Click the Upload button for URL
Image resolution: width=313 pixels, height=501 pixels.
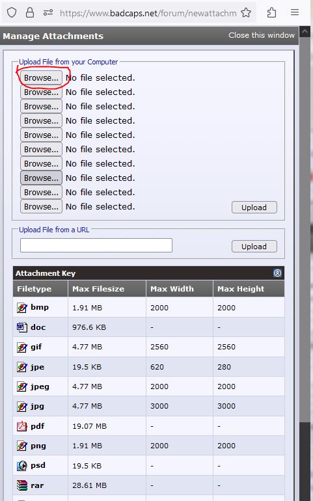254,247
